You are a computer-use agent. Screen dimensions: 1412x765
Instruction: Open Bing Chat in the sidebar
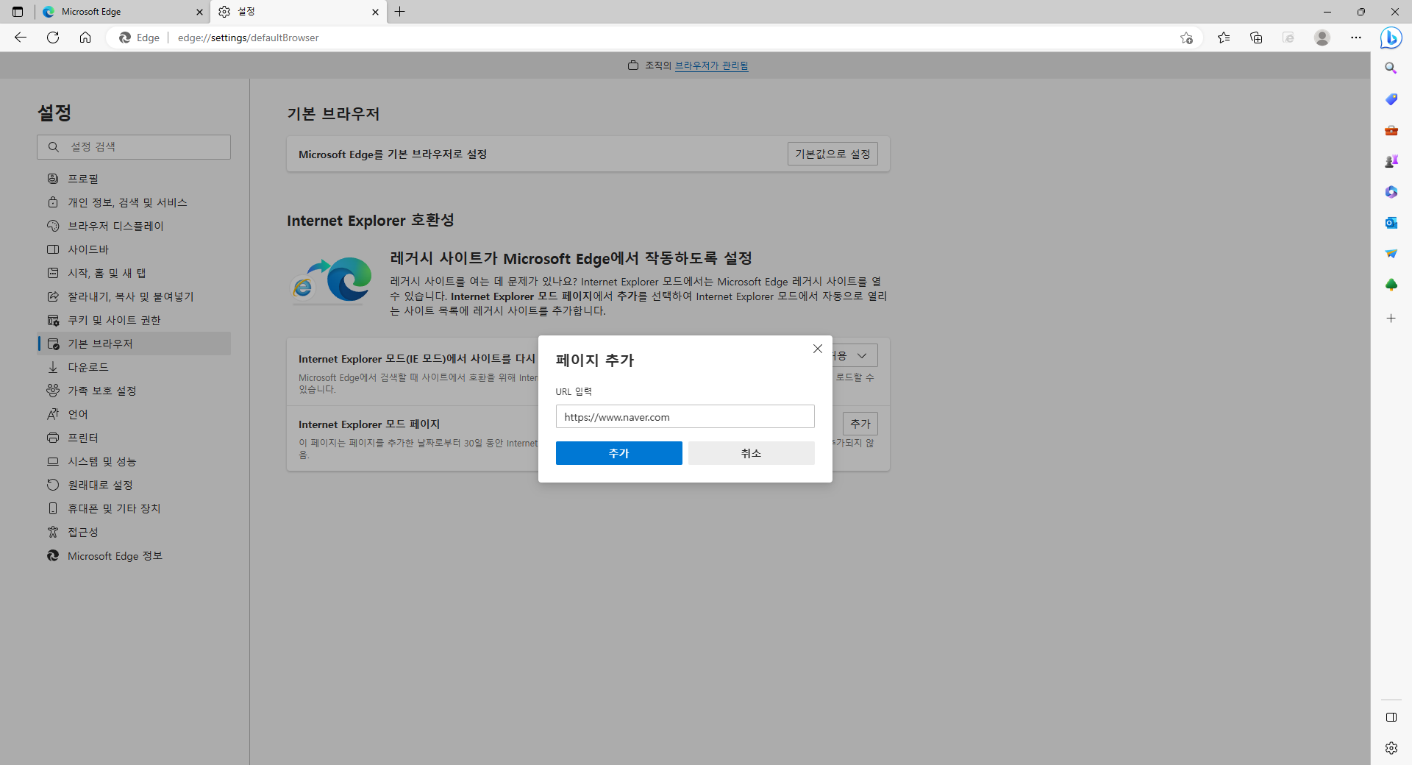1391,38
